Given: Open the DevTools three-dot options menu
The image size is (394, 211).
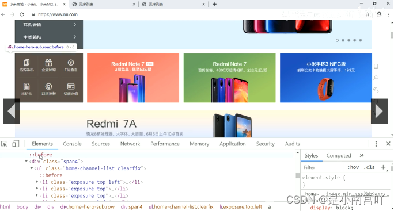Looking at the screenshot, I should 376,144.
